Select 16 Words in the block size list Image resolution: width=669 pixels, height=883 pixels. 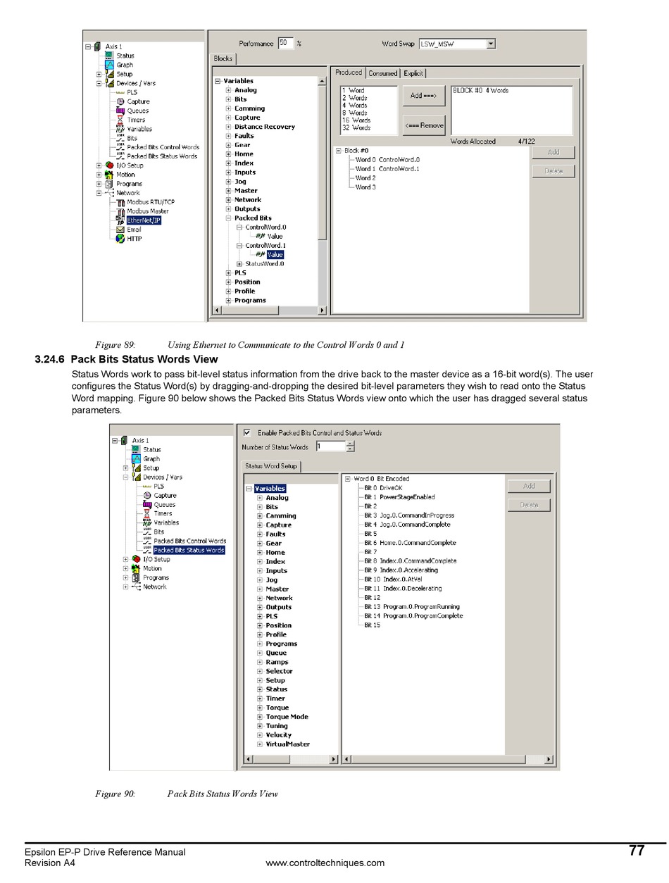pyautogui.click(x=356, y=120)
